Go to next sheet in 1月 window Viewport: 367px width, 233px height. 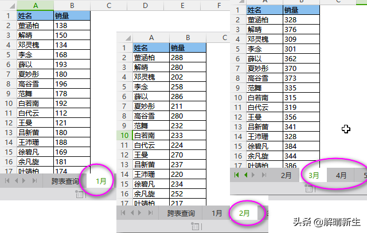pos(24,180)
